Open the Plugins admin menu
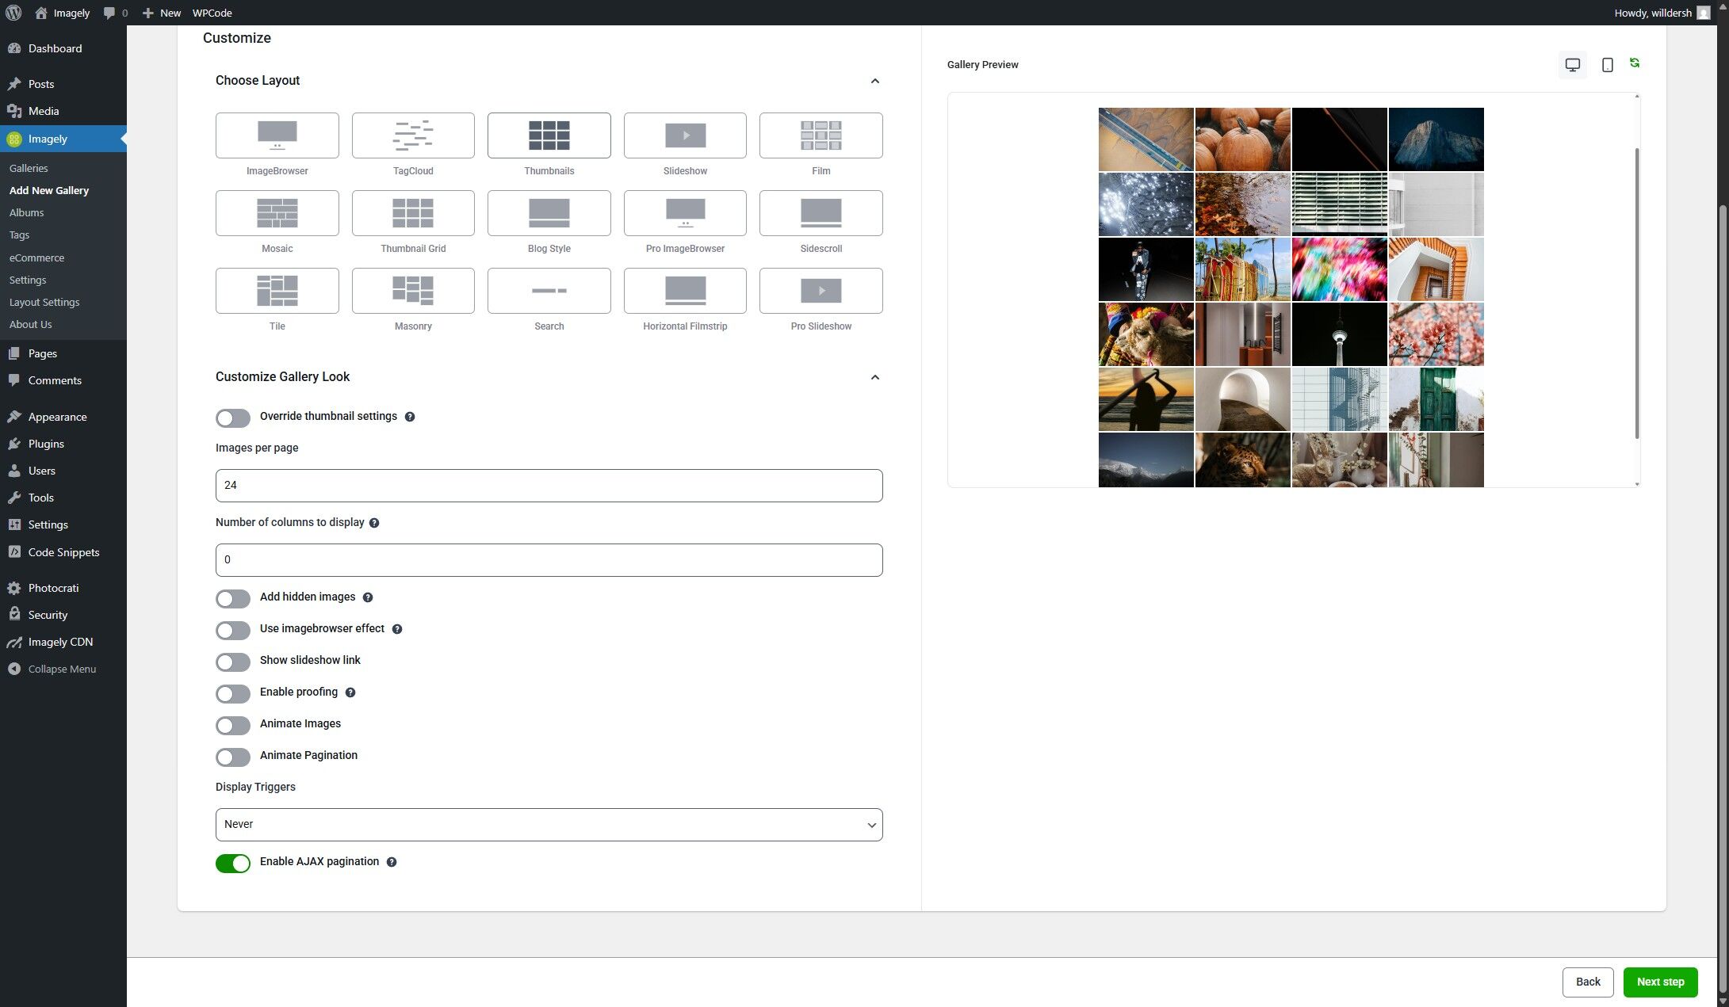This screenshot has height=1007, width=1729. pos(46,444)
